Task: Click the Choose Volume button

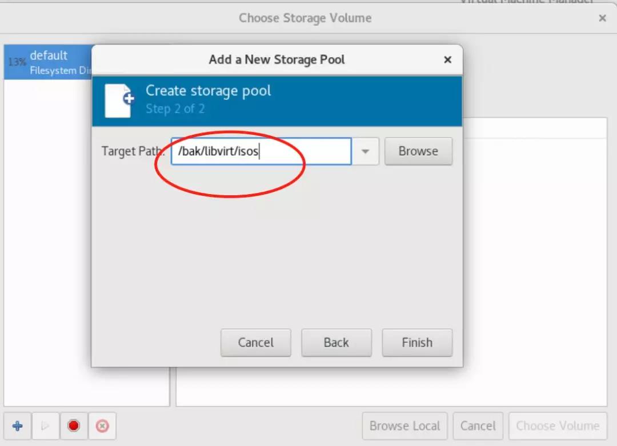Action: pos(558,426)
